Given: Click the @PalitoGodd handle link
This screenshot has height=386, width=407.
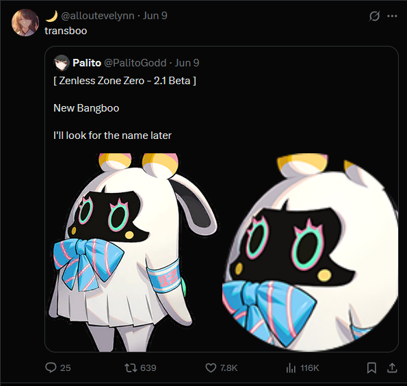Looking at the screenshot, I should point(135,63).
